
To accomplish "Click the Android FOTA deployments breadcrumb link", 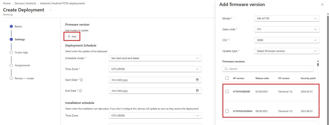I will pos(63,4).
